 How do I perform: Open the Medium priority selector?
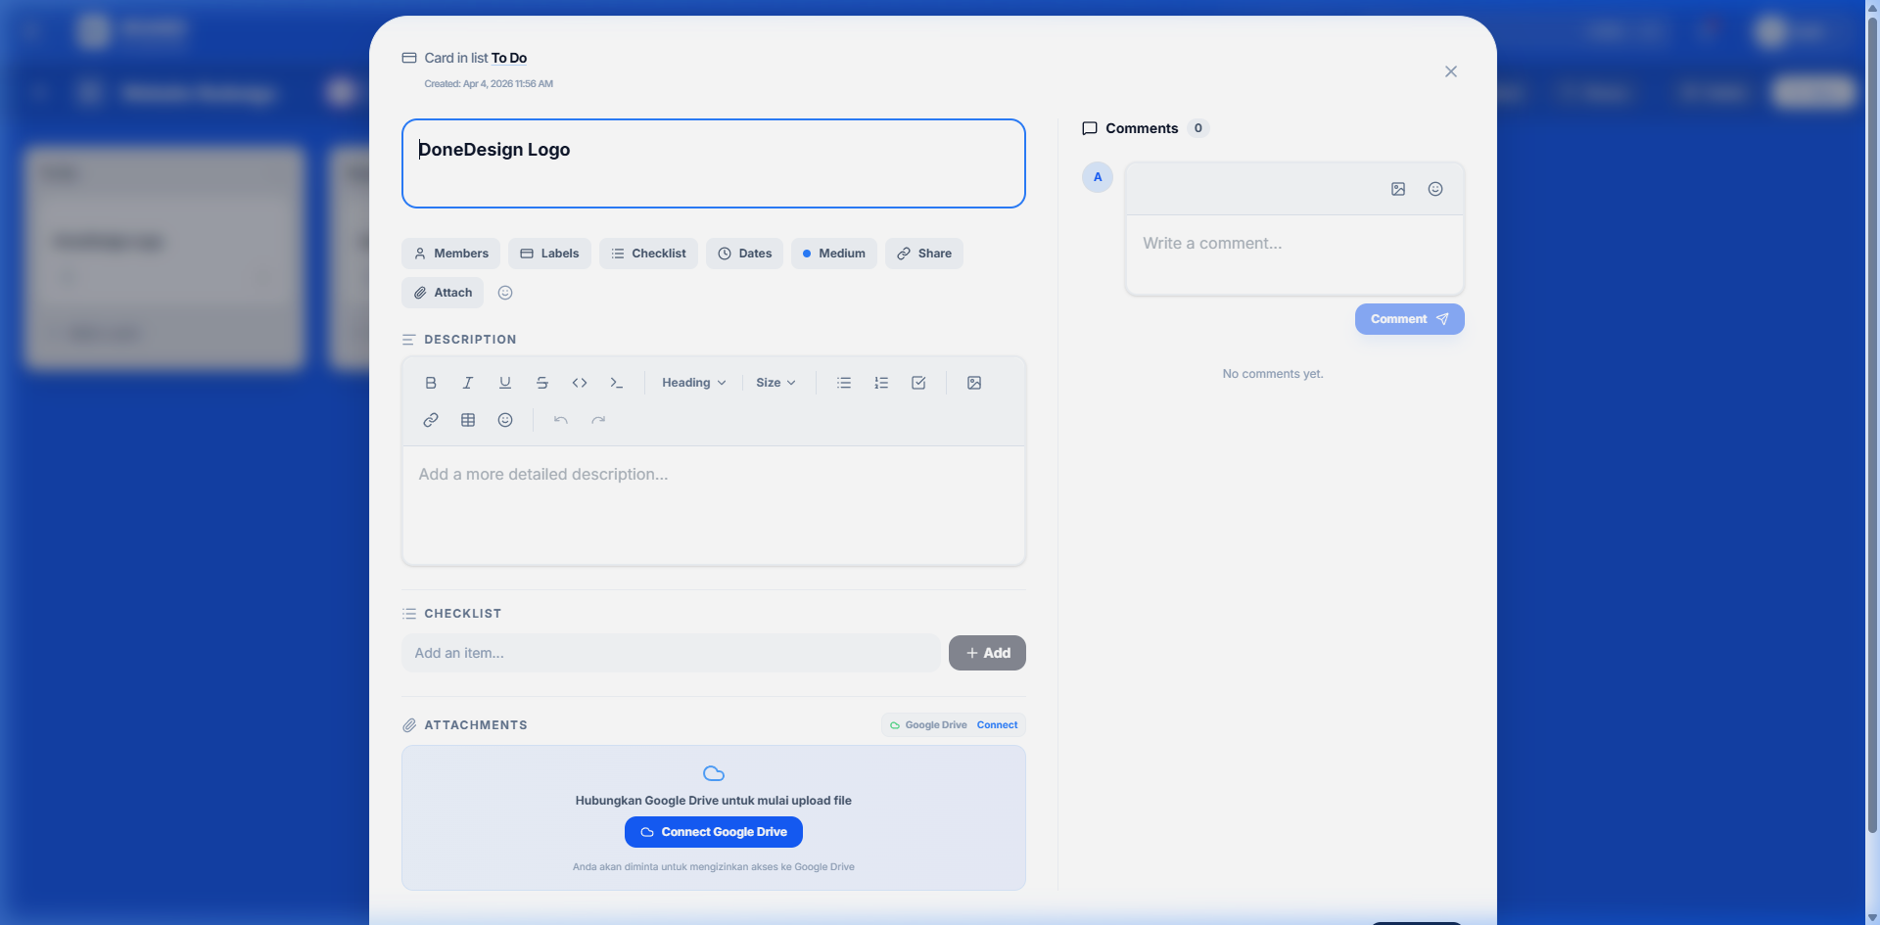click(x=833, y=254)
